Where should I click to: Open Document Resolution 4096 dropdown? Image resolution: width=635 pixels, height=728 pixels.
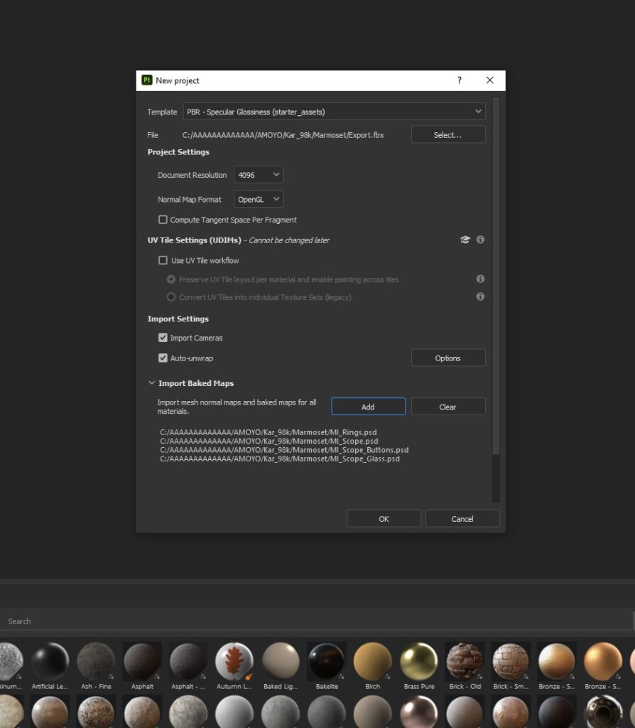pyautogui.click(x=259, y=175)
